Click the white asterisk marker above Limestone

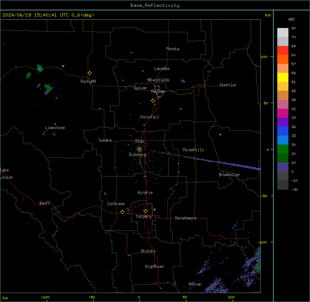[x=55, y=124]
